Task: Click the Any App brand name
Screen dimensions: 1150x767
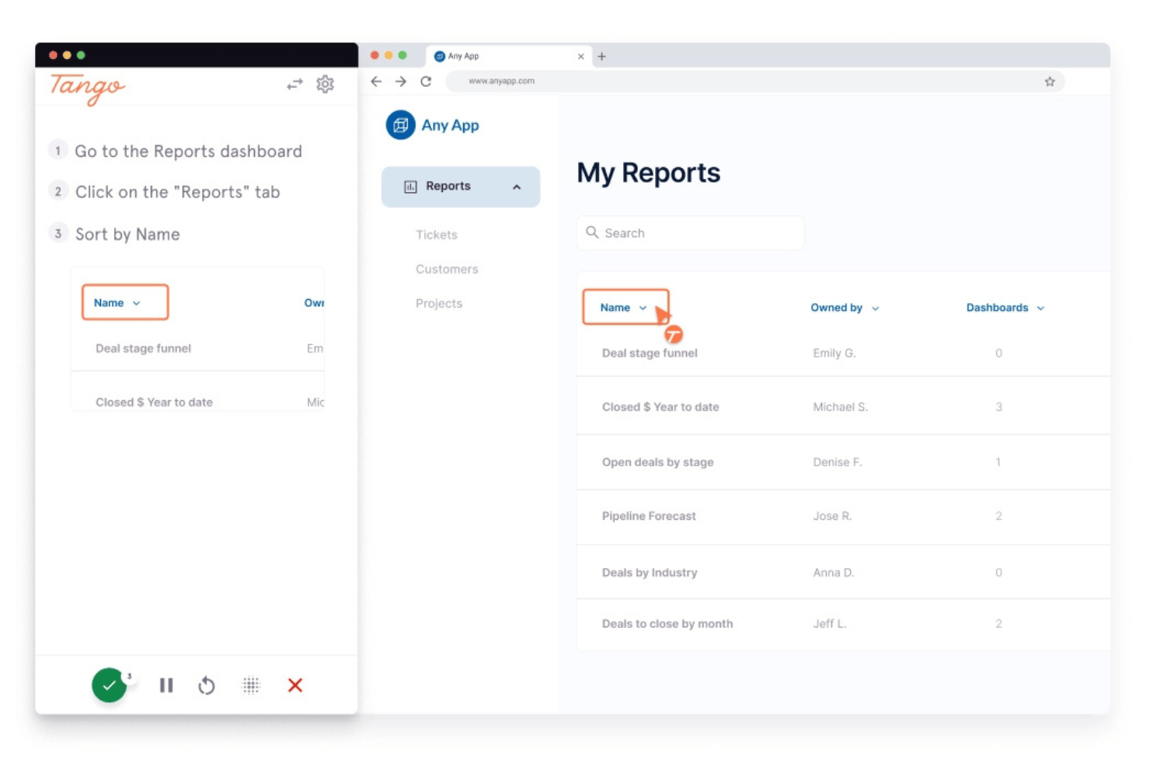Action: [x=450, y=125]
